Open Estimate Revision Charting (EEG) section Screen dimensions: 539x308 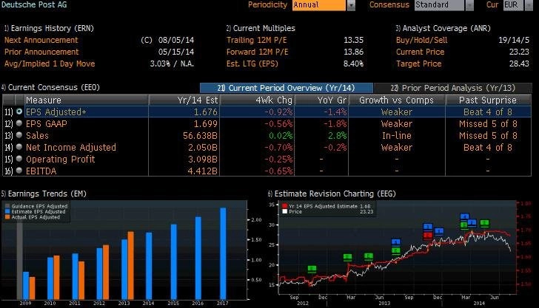tap(332, 194)
